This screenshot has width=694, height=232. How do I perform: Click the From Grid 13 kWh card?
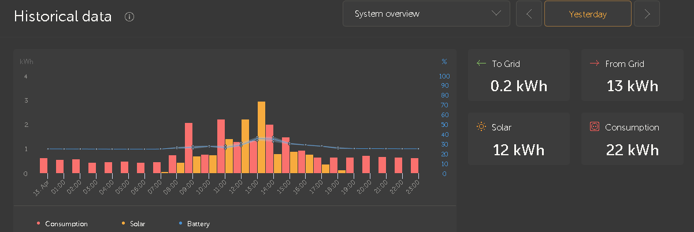click(x=632, y=76)
